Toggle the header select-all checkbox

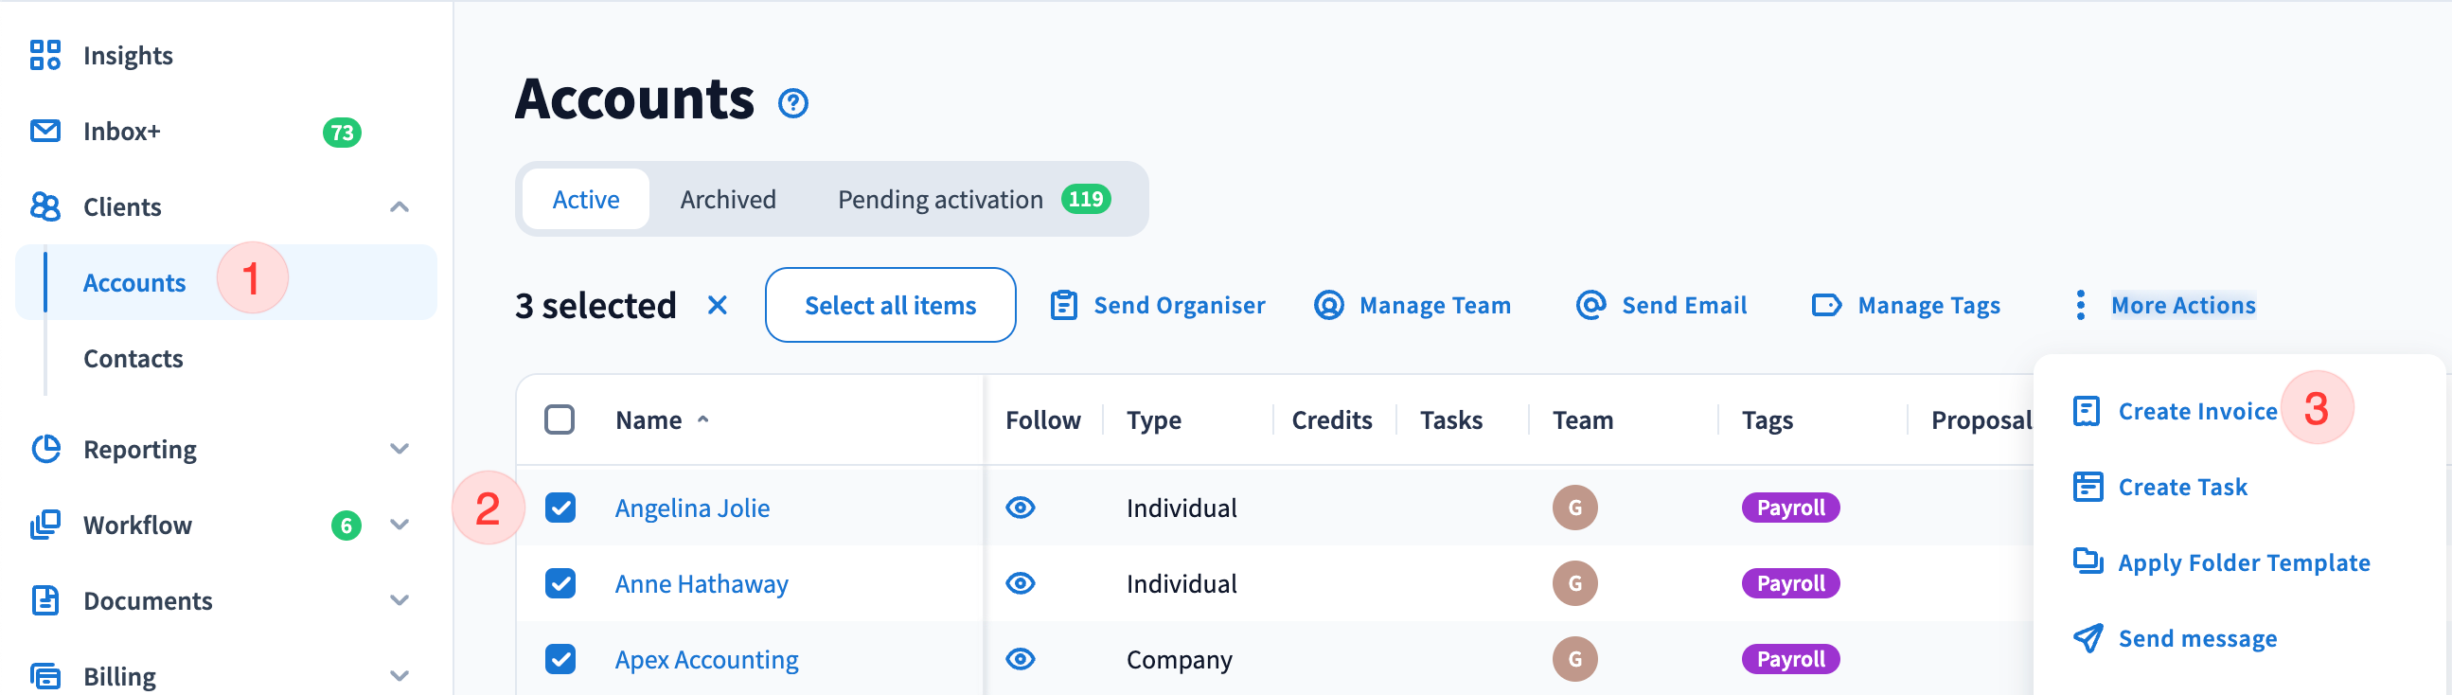pyautogui.click(x=560, y=419)
